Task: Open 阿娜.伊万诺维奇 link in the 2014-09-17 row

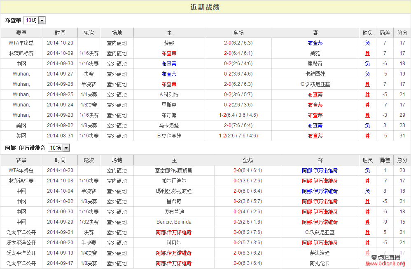Action: point(174,264)
